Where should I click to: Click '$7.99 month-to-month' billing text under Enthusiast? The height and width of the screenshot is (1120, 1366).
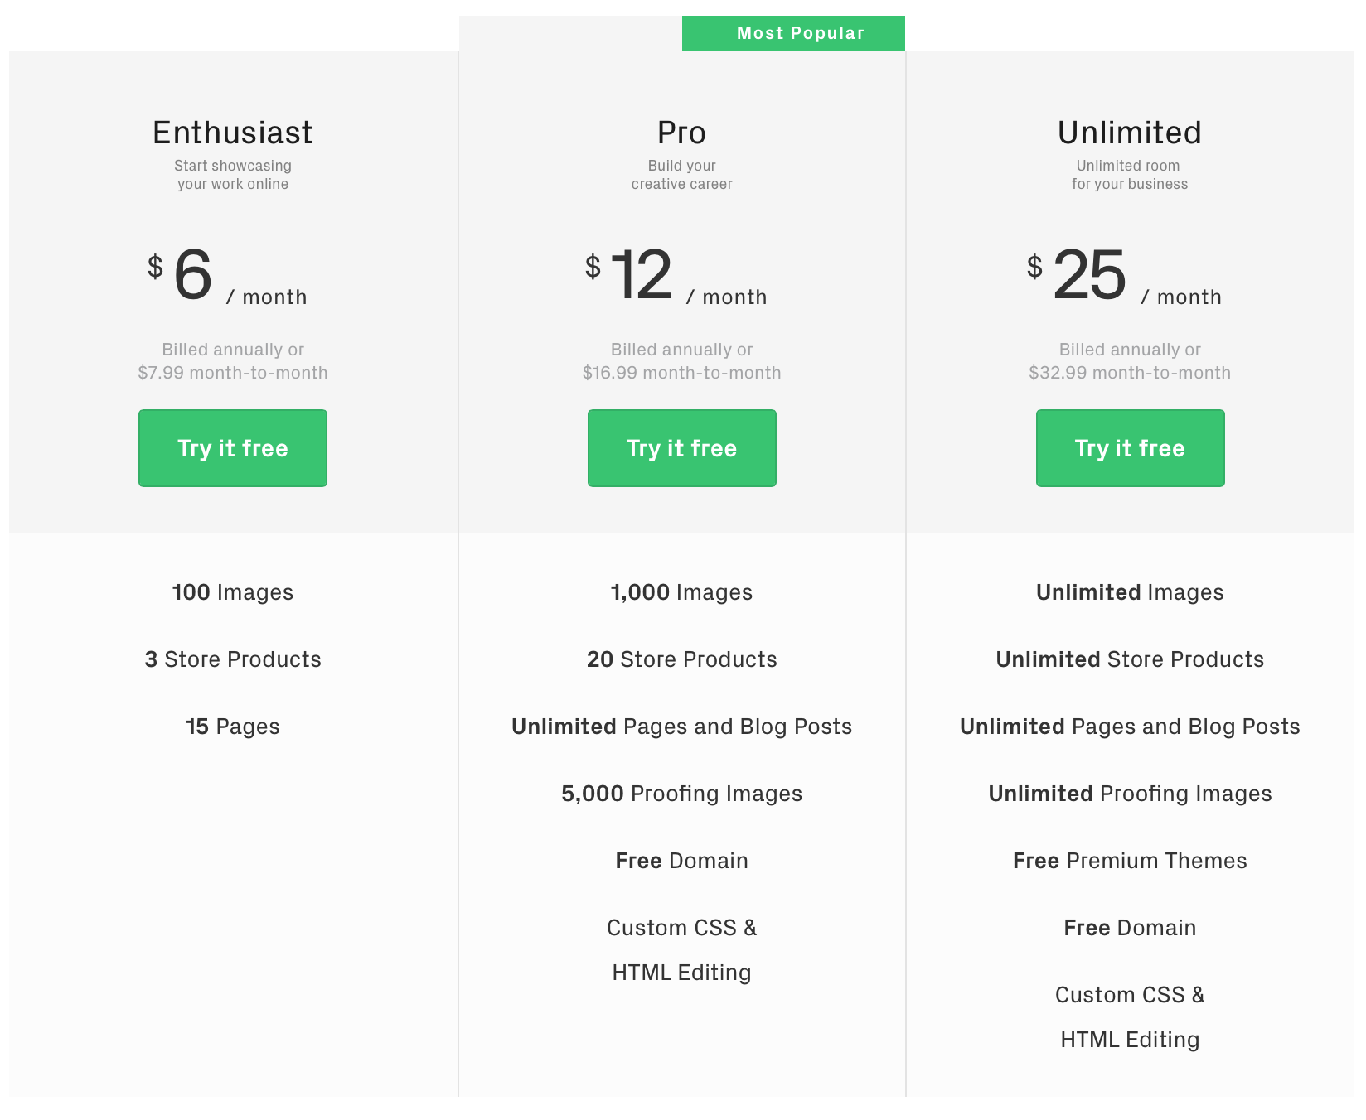232,373
